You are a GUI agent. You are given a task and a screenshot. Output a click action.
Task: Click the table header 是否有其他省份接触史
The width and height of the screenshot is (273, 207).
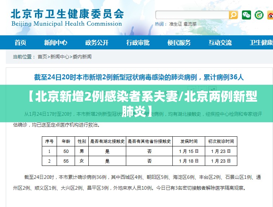(x=149, y=141)
